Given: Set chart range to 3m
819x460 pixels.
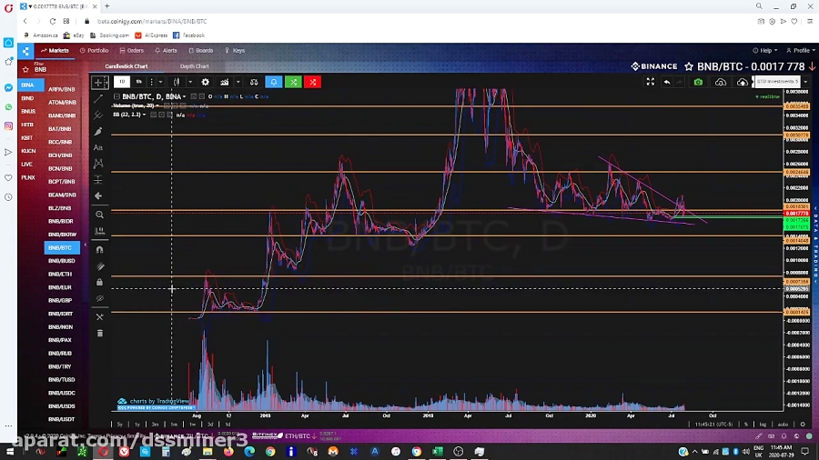Looking at the screenshot, I should (x=155, y=424).
